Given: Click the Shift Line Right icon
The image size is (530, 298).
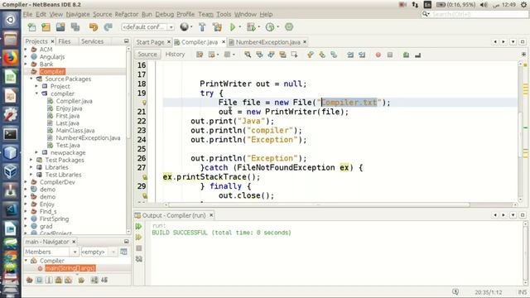Looking at the screenshot, I should 362,55.
